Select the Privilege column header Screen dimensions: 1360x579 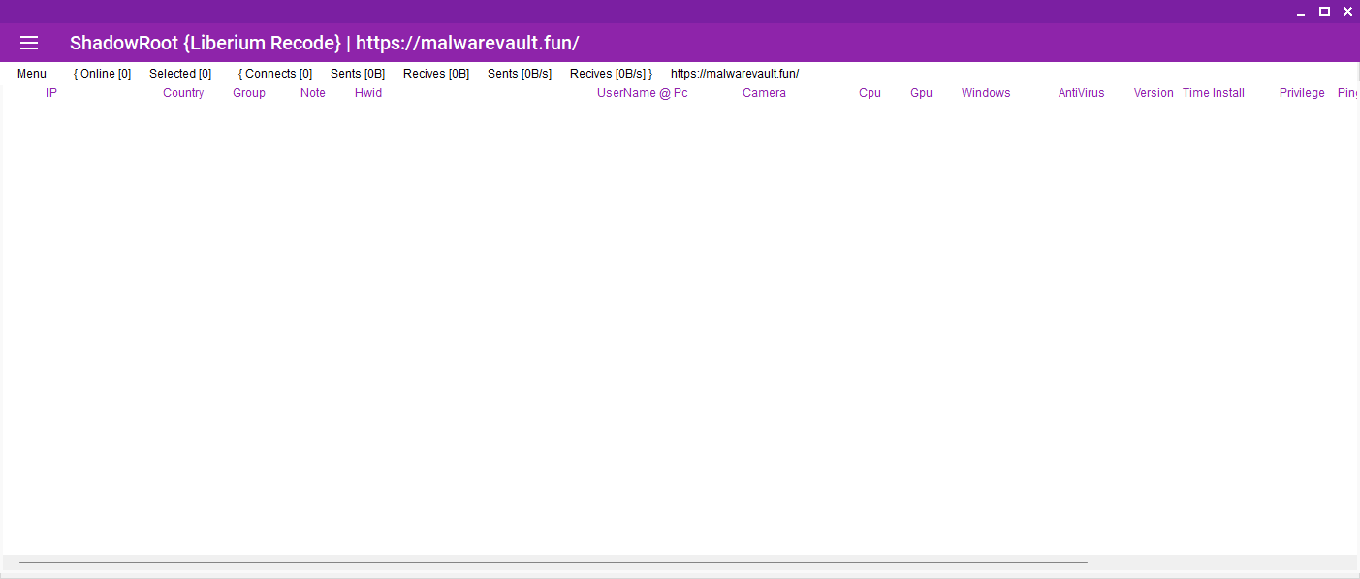(1302, 93)
